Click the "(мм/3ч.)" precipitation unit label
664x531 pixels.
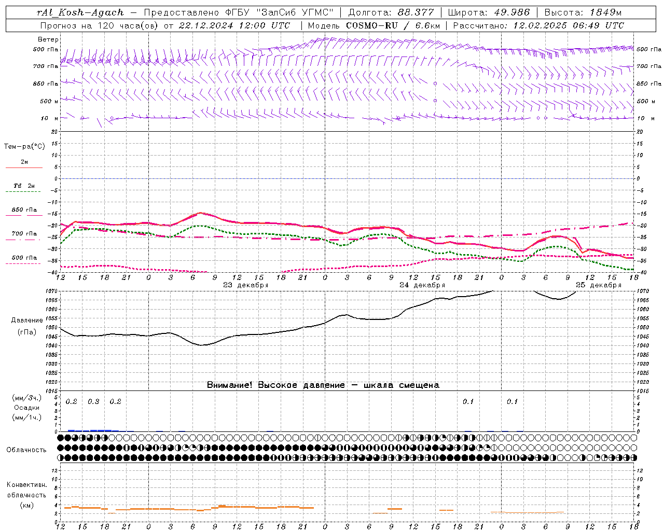[x=27, y=398]
